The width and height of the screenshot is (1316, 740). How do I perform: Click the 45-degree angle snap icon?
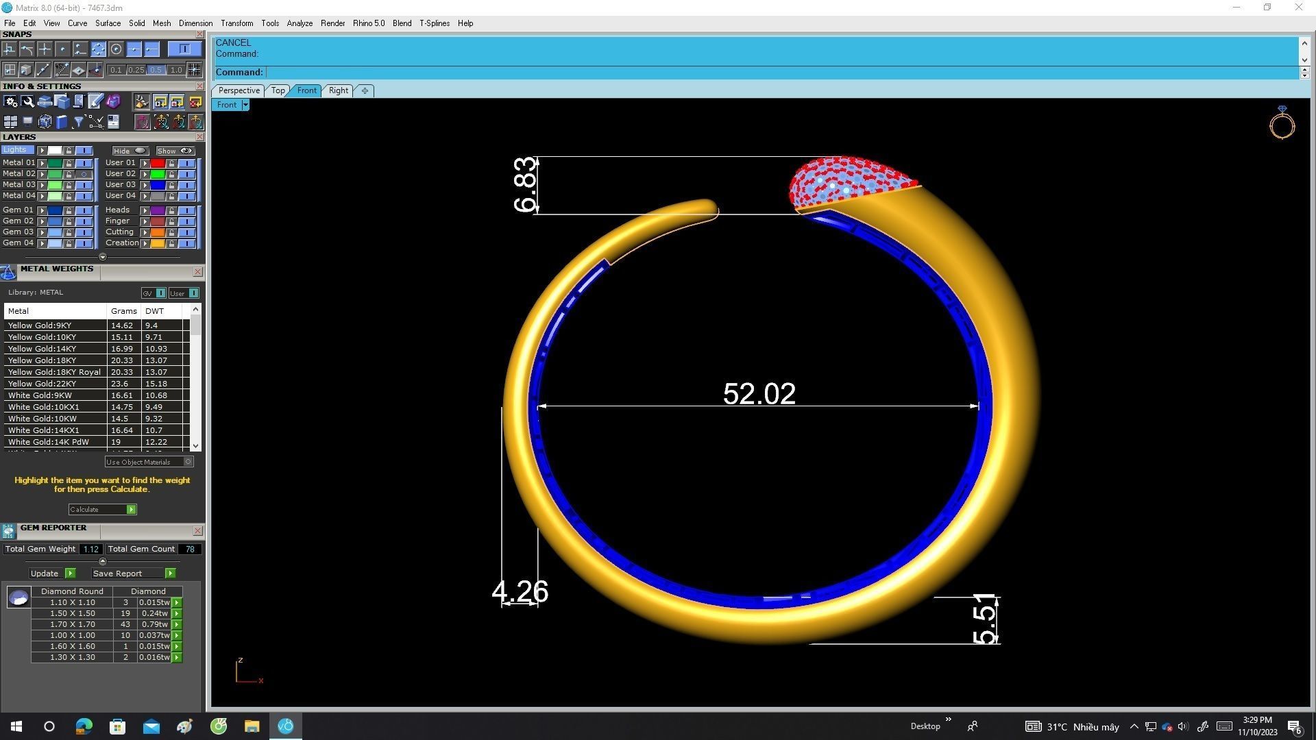[61, 70]
